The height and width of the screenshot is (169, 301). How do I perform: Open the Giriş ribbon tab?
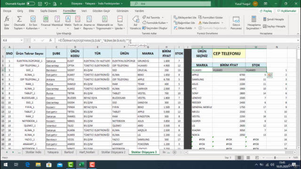[20, 11]
